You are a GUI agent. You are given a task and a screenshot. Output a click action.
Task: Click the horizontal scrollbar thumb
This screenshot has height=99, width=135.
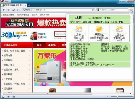click(x=48, y=94)
